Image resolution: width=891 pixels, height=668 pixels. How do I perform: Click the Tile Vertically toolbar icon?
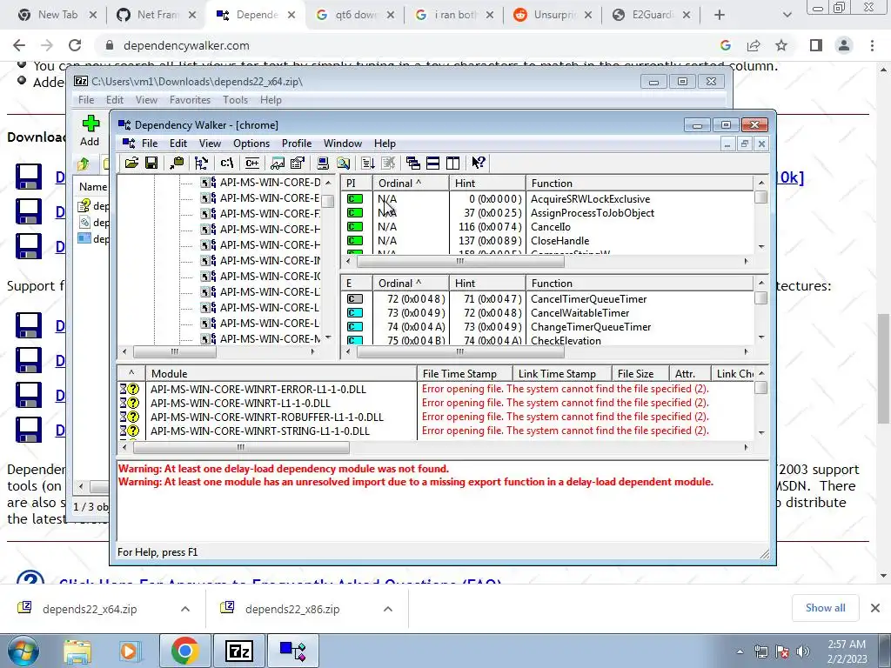coord(452,163)
